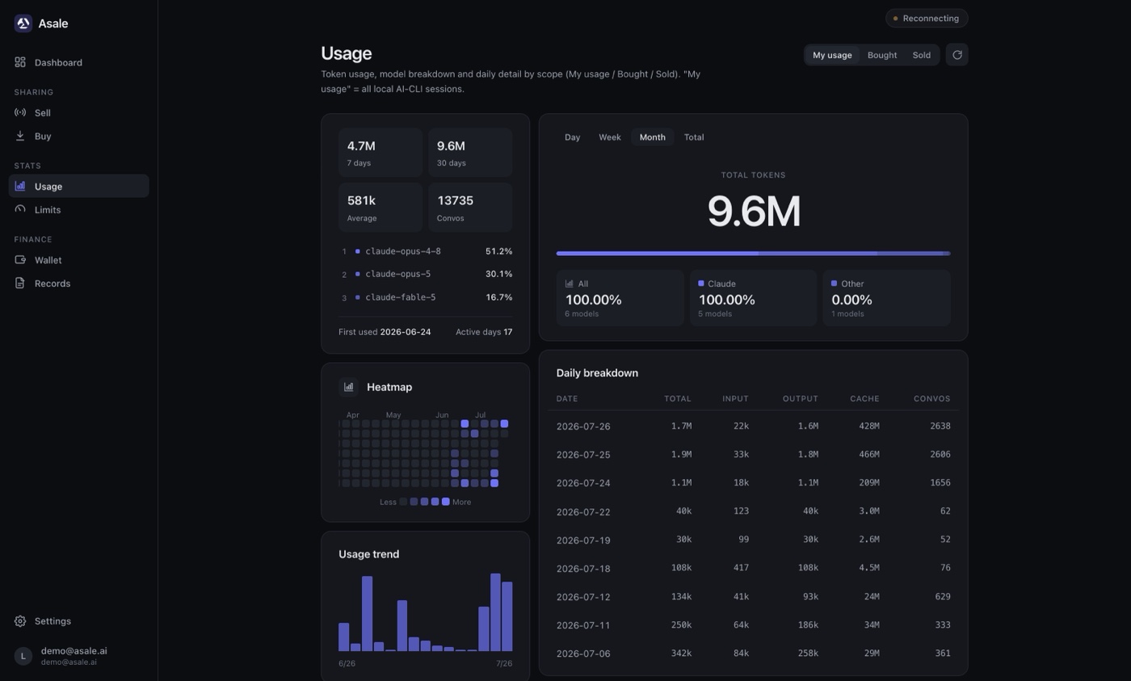Click the Other 0.00% models card
1131x681 pixels.
click(886, 299)
